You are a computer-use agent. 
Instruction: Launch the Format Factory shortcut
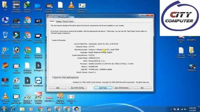point(16,83)
